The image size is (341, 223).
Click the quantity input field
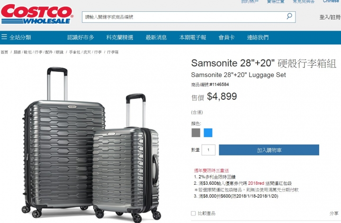coord(208,150)
